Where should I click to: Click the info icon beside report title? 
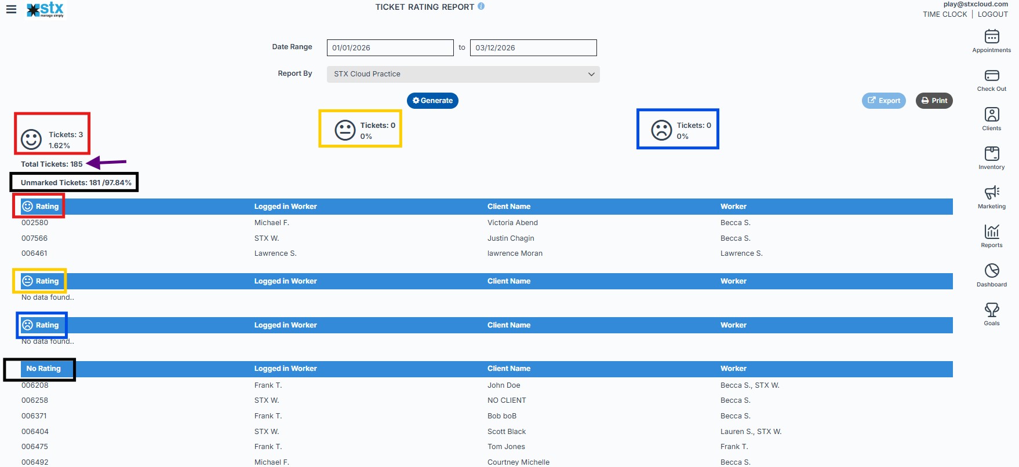(481, 6)
